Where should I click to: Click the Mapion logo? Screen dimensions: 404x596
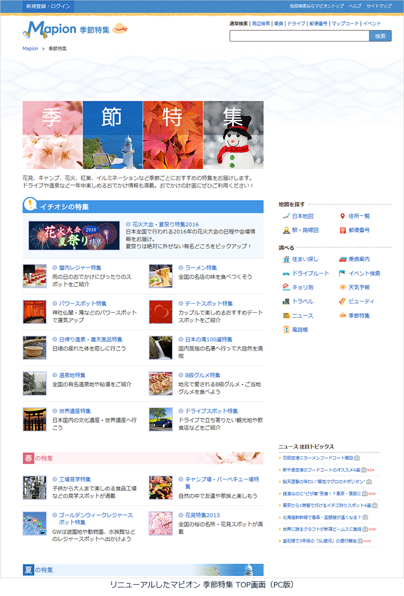50,29
